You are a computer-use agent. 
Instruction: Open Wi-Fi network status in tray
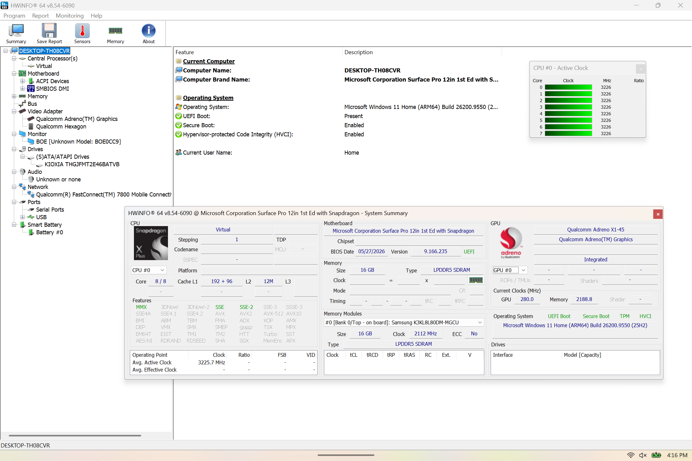631,455
